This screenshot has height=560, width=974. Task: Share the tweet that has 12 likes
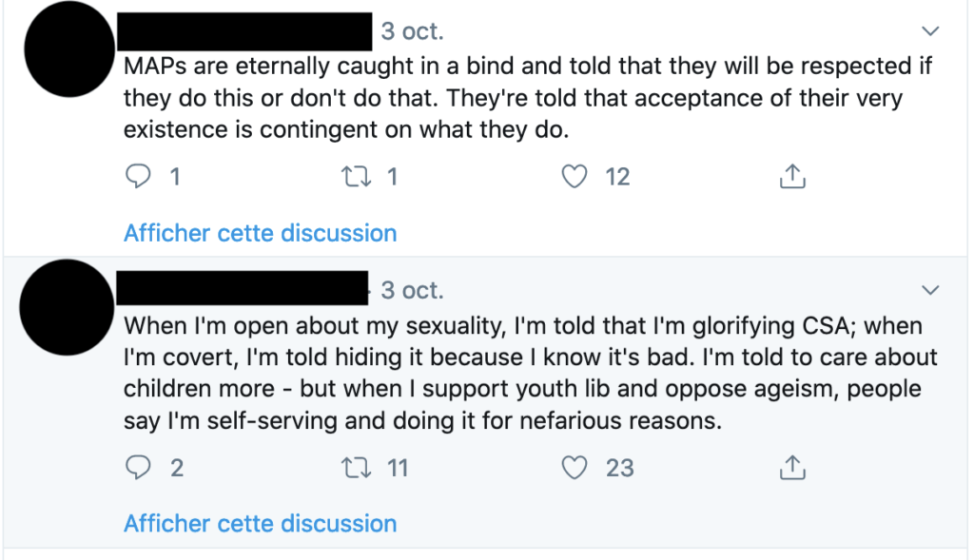792,176
